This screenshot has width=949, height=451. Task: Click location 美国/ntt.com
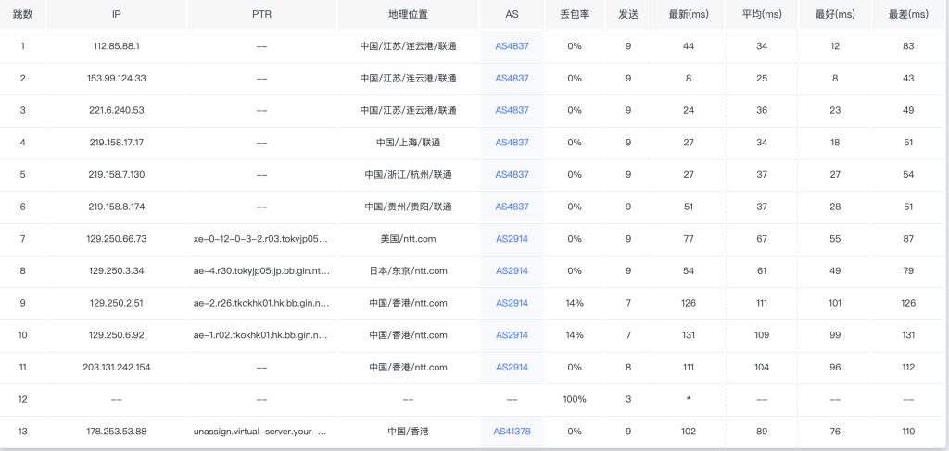click(x=408, y=239)
